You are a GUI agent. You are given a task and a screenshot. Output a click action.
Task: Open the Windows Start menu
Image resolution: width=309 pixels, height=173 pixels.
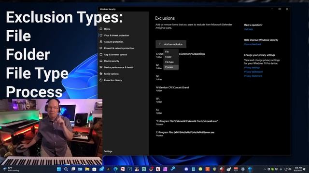coord(59,169)
